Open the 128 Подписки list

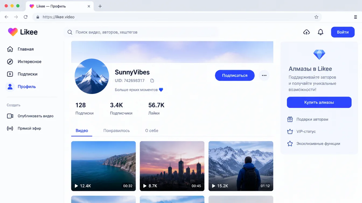coord(84,109)
